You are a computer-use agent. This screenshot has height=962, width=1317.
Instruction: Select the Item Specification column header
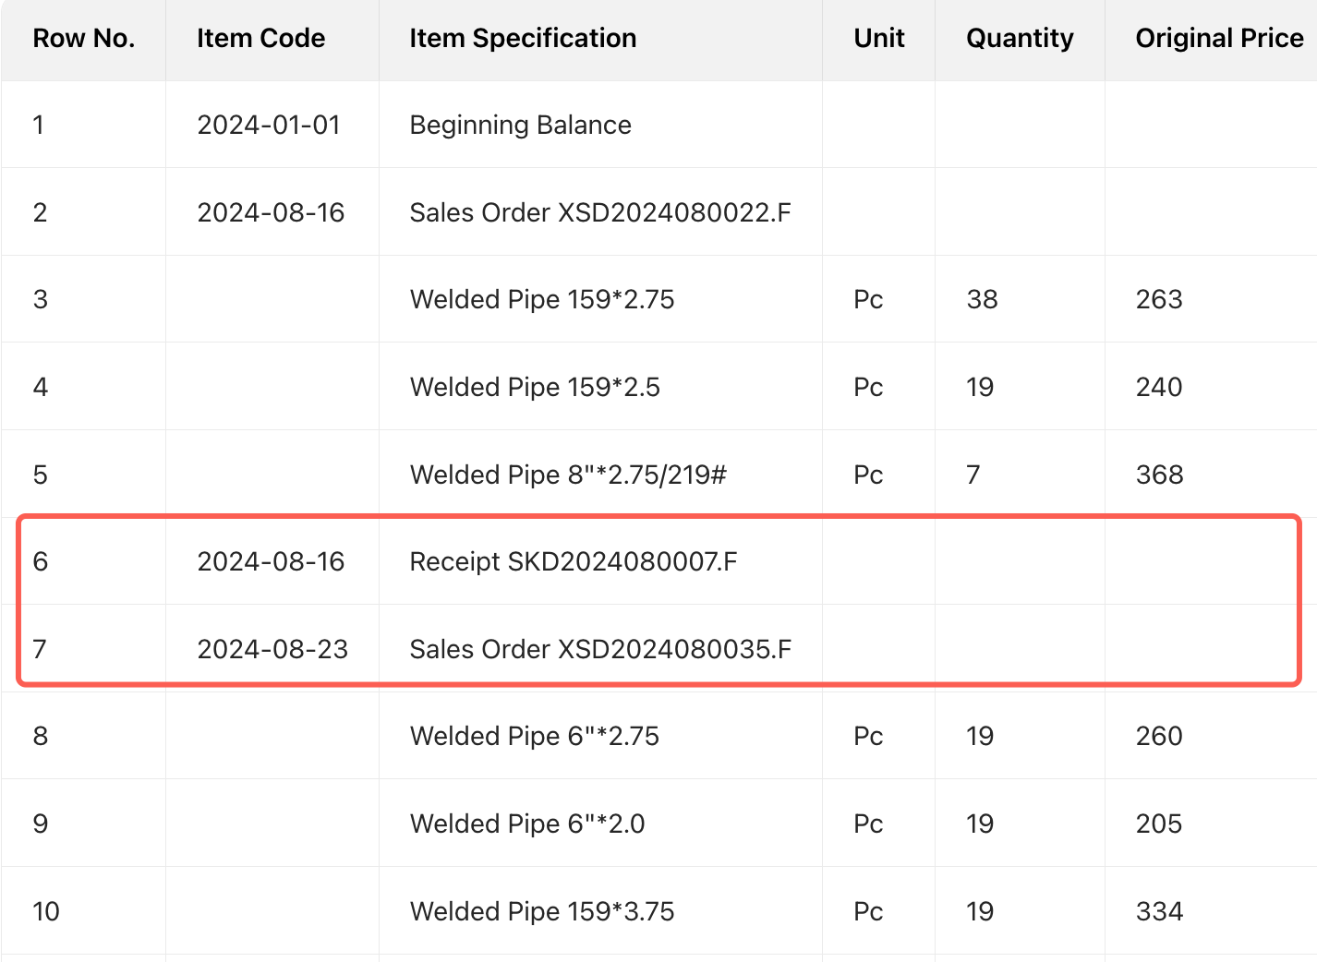(x=523, y=39)
